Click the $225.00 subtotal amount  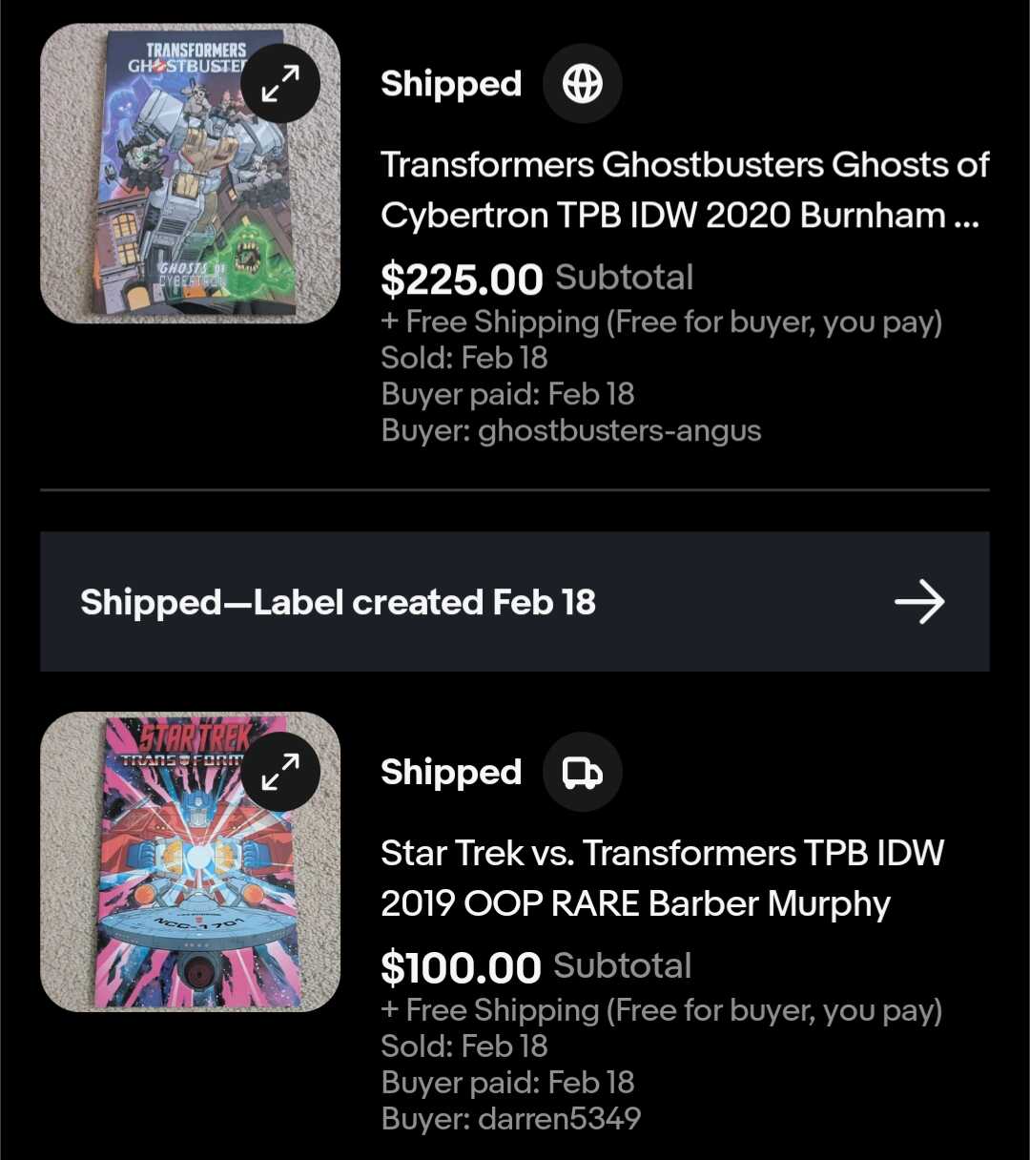tap(462, 280)
